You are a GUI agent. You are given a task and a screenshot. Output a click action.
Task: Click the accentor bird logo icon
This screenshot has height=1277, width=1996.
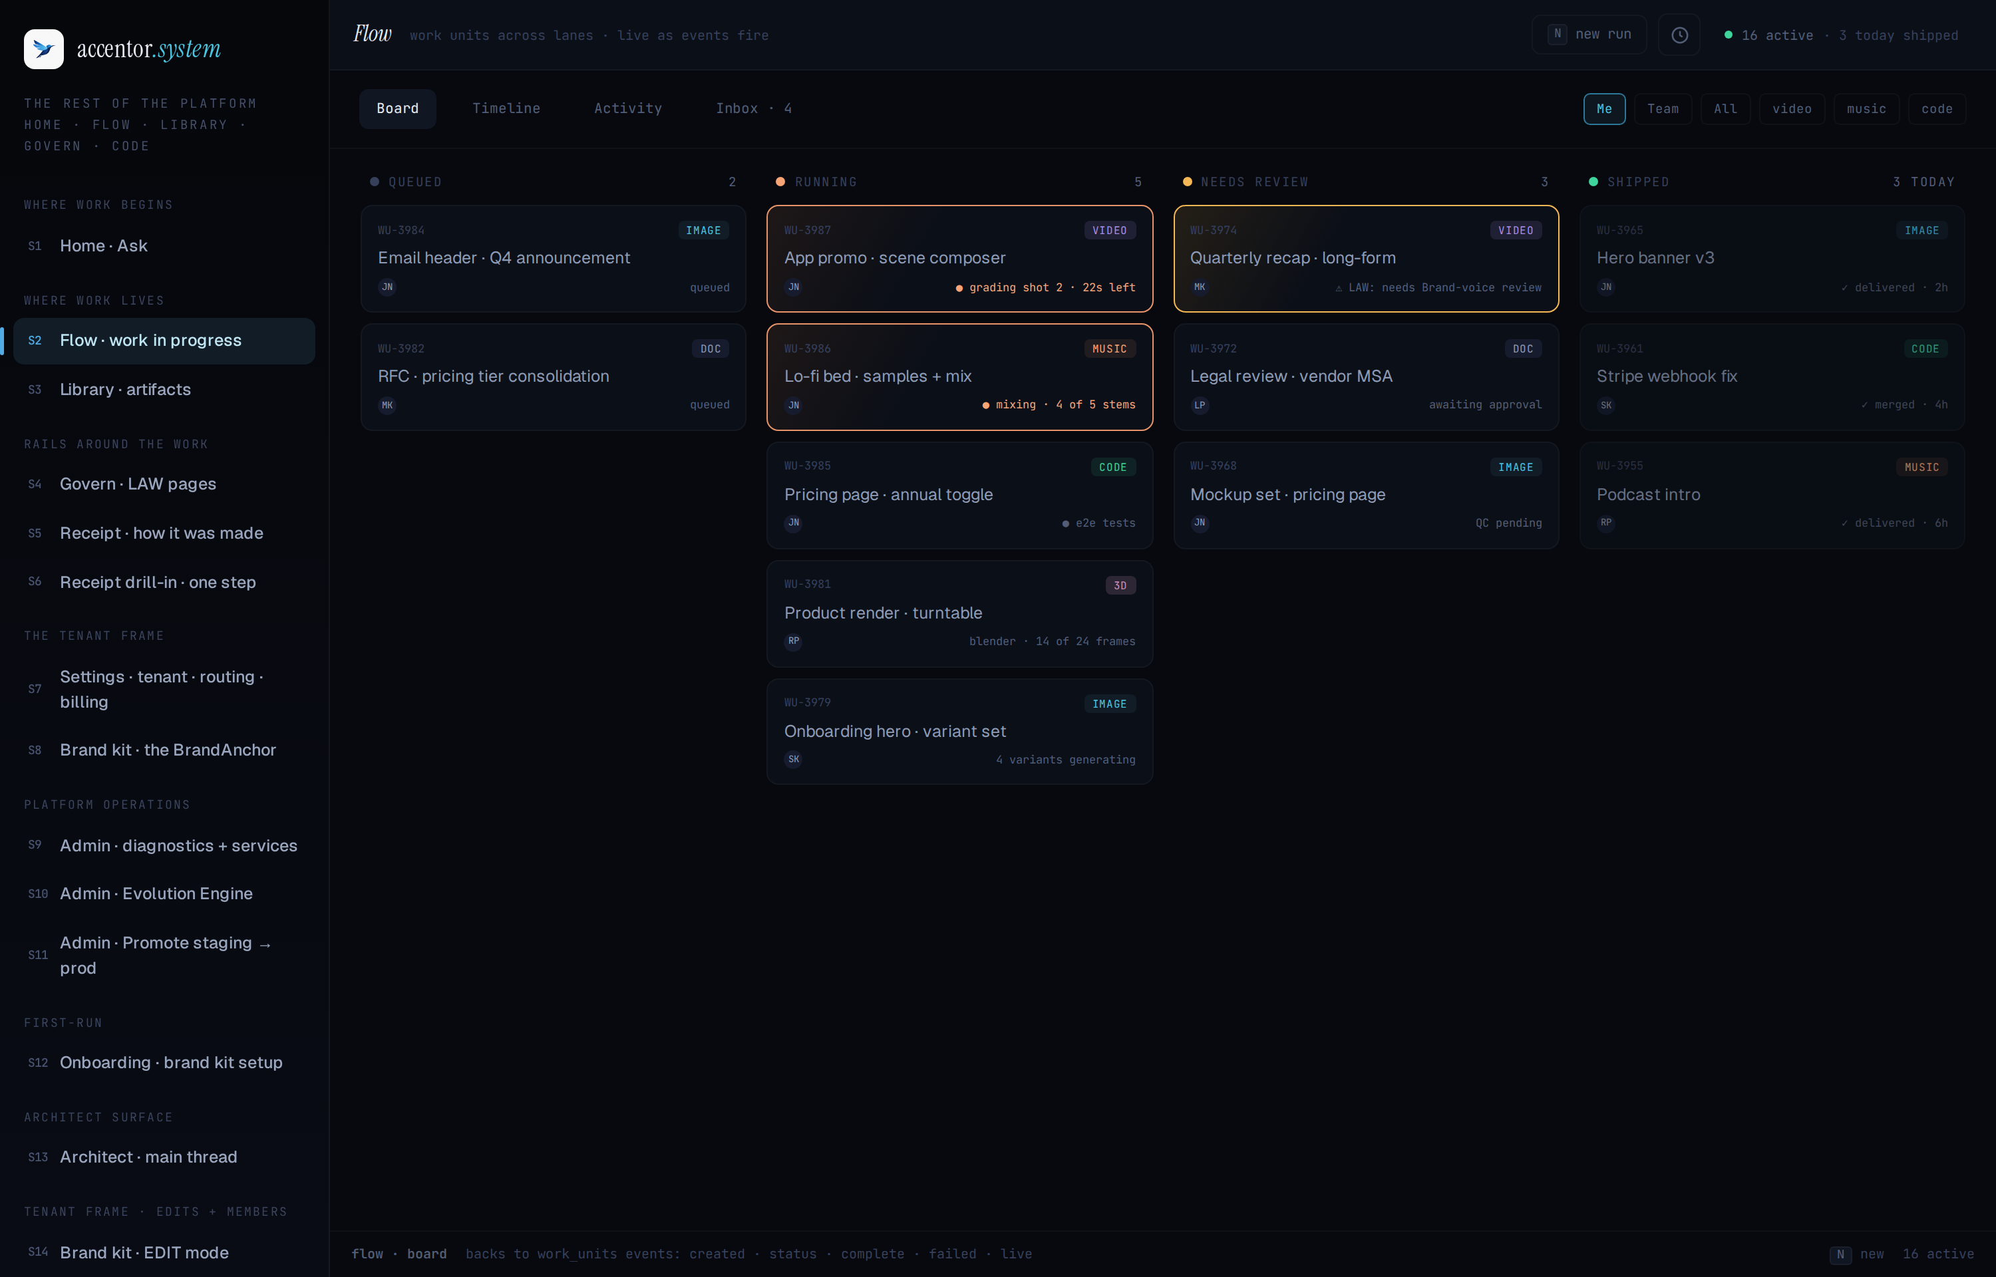point(43,49)
